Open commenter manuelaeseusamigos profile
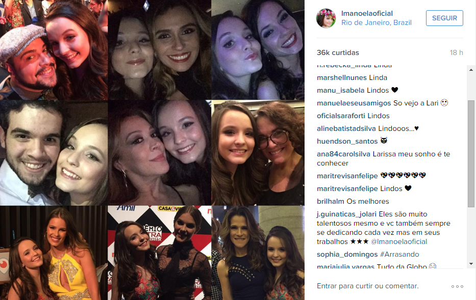The width and height of the screenshot is (476, 300). click(x=354, y=103)
